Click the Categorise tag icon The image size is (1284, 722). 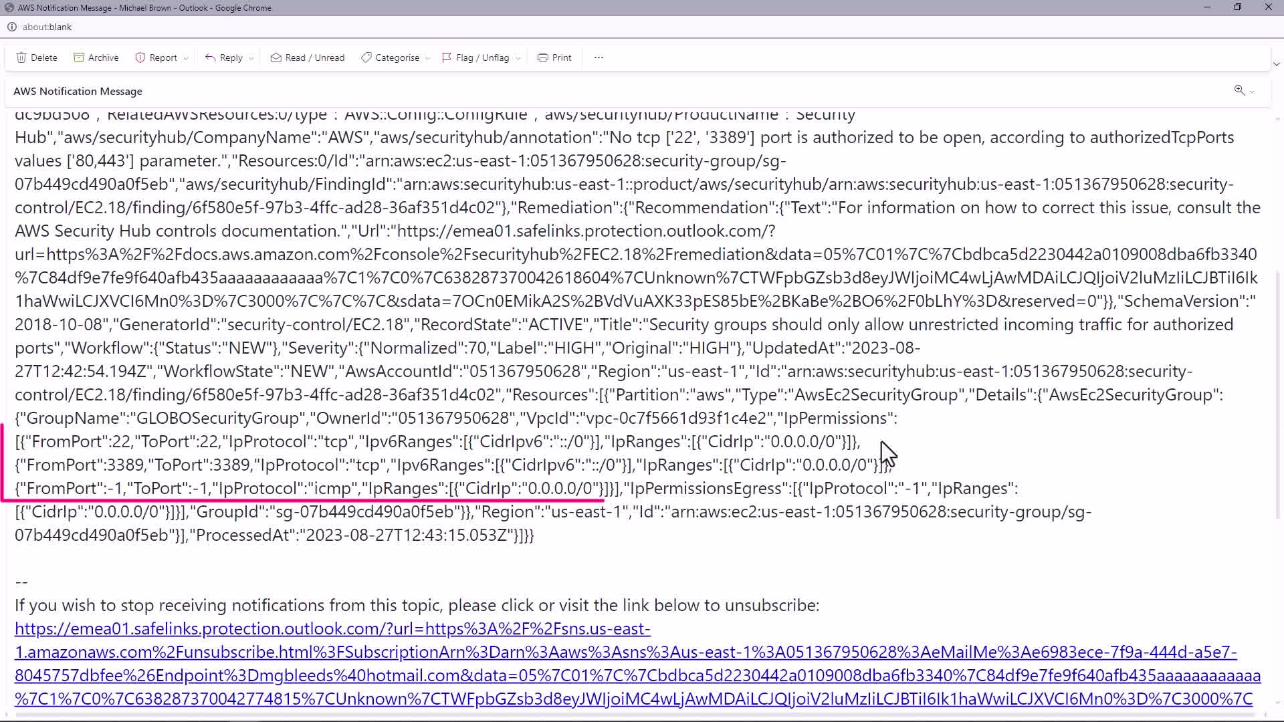coord(366,57)
